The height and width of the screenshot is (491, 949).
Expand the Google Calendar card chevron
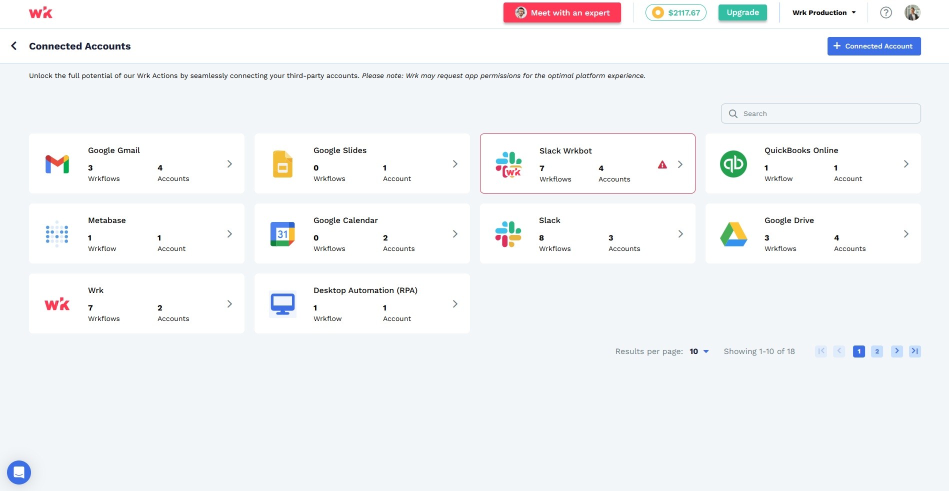point(455,233)
